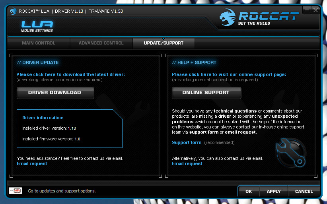Click 'You need assistance?' text line
The width and height of the screenshot is (327, 204).
(70, 158)
